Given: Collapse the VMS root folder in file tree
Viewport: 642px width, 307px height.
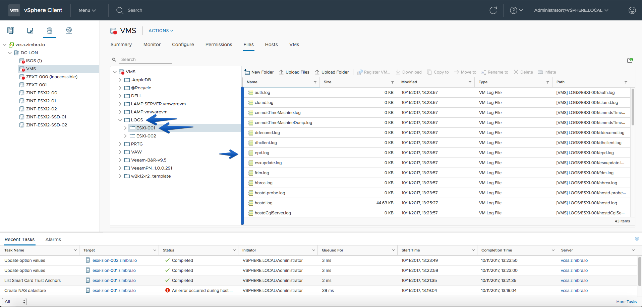Looking at the screenshot, I should click(115, 72).
